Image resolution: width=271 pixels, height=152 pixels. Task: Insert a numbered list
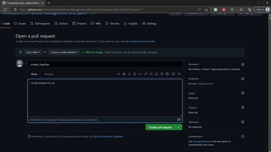point(156,74)
